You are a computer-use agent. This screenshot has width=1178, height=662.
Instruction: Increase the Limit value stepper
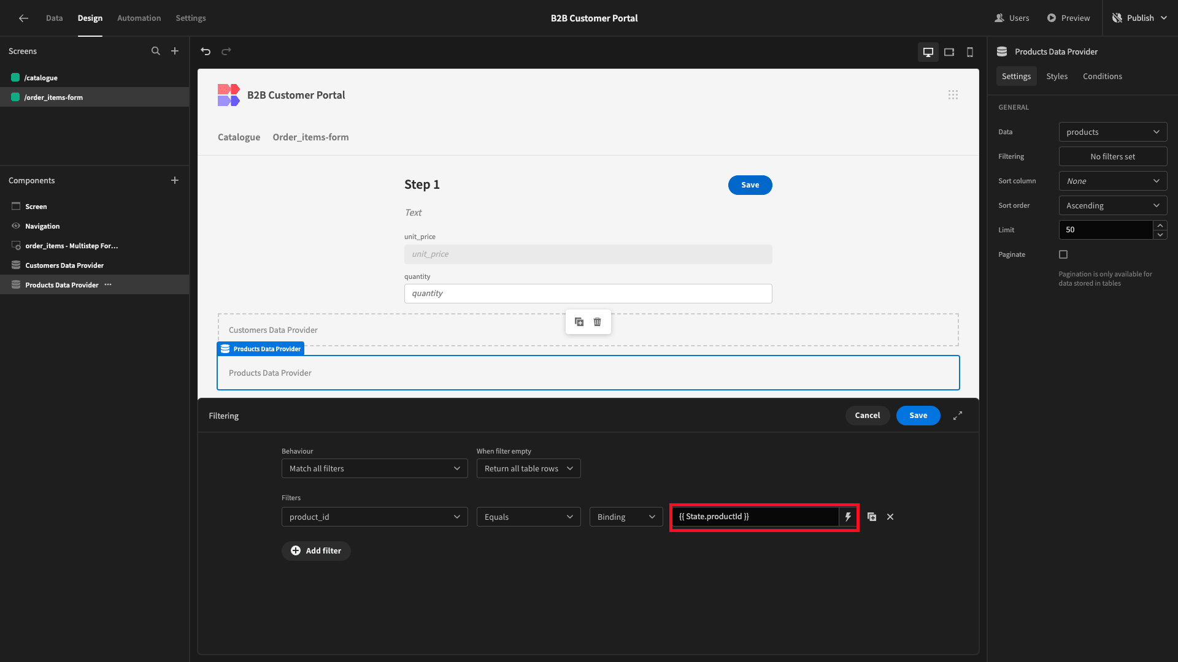coord(1160,226)
